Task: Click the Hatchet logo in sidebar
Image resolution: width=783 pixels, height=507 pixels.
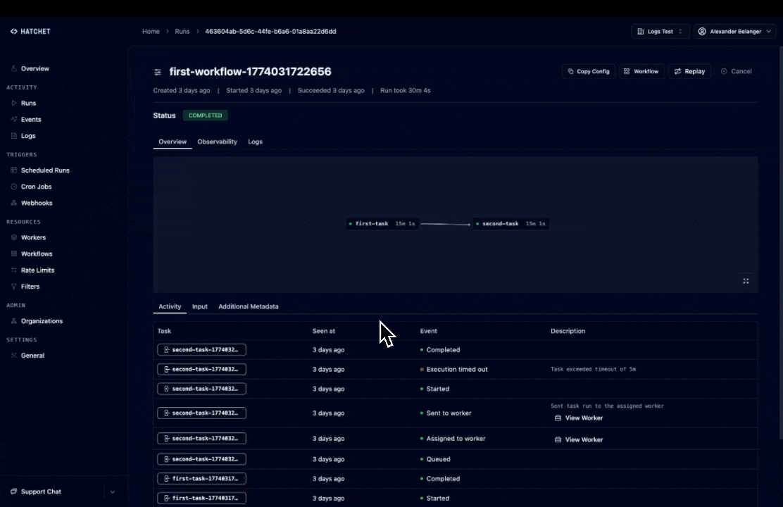Action: (30, 32)
